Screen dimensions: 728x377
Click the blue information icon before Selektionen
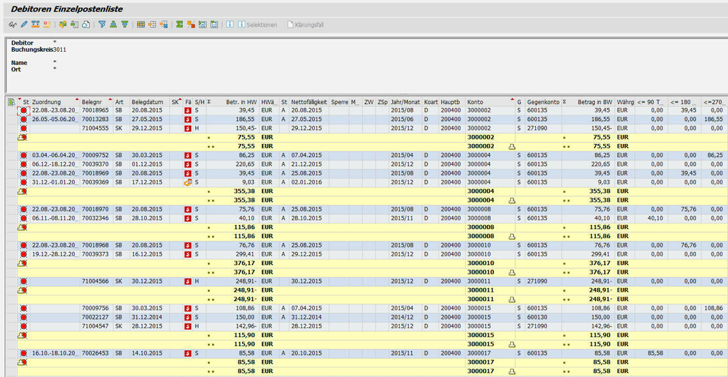[x=230, y=25]
